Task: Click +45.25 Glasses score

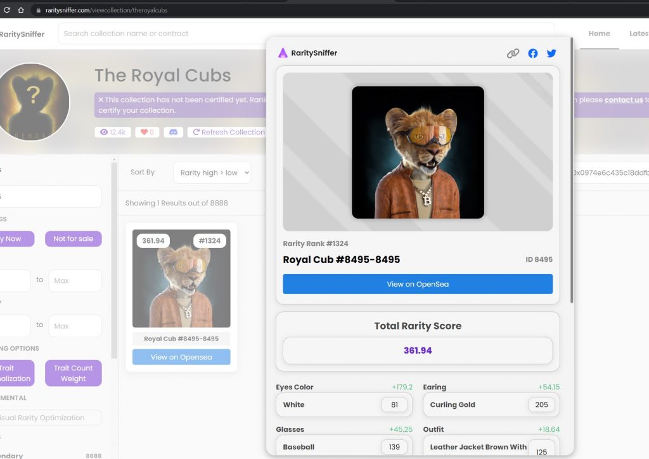Action: coord(401,430)
